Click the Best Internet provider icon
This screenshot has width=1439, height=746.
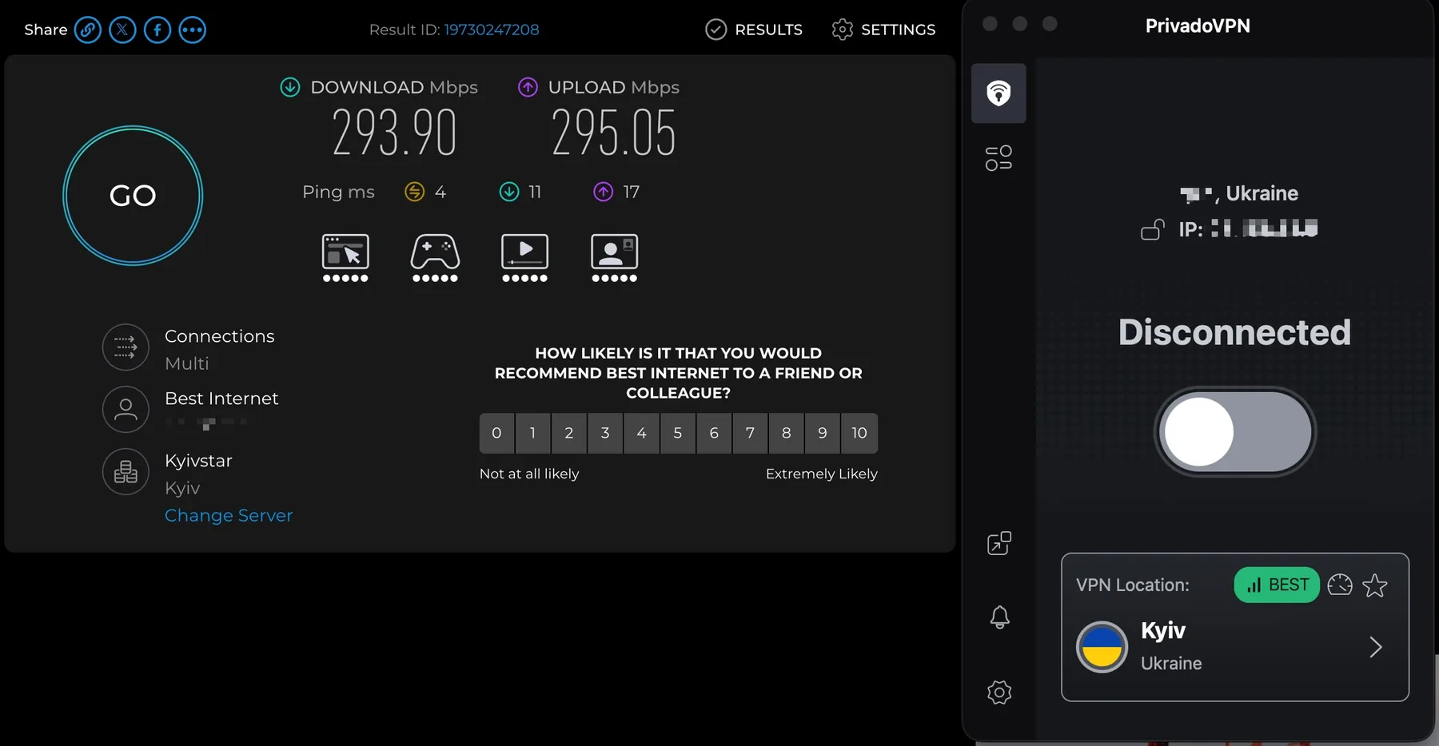(126, 410)
